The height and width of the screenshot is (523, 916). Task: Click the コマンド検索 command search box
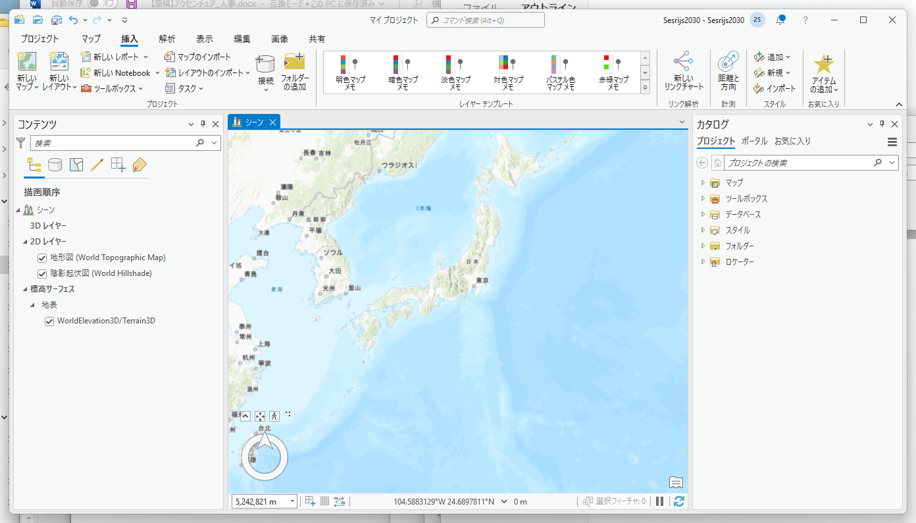pyautogui.click(x=486, y=20)
